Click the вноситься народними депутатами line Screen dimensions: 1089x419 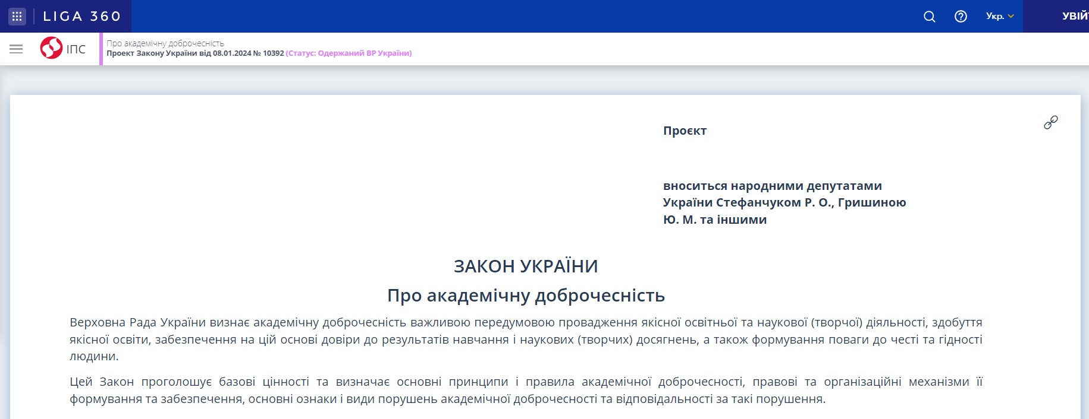772,186
